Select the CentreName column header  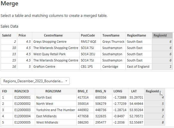pyautogui.click(x=56, y=35)
